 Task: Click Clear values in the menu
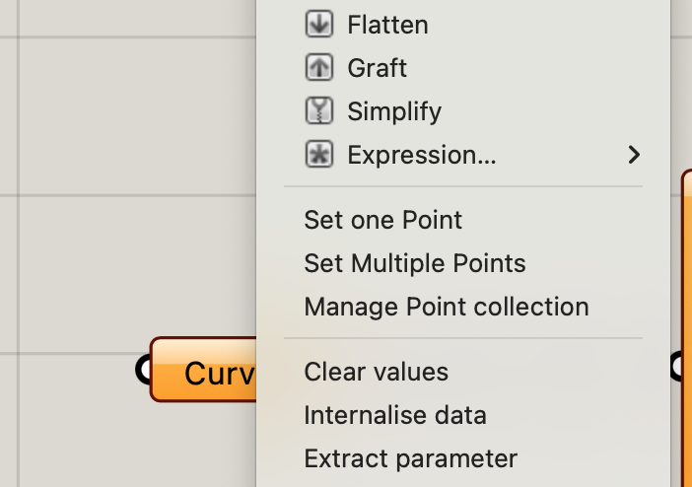[x=376, y=372]
